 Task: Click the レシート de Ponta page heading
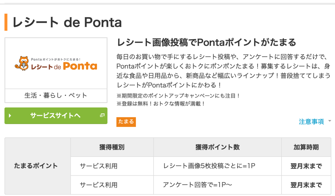click(x=67, y=23)
